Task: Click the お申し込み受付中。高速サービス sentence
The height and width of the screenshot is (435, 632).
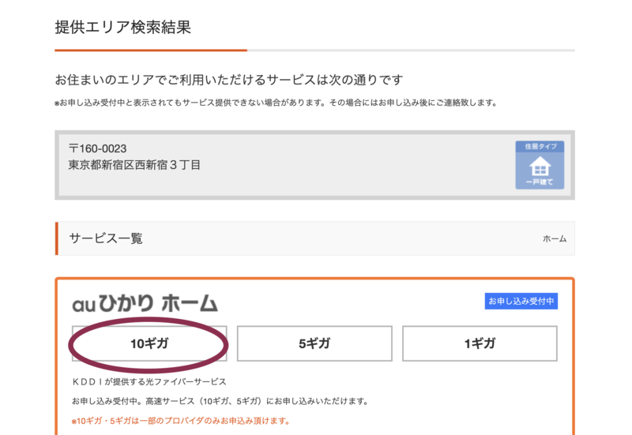Action: [220, 401]
